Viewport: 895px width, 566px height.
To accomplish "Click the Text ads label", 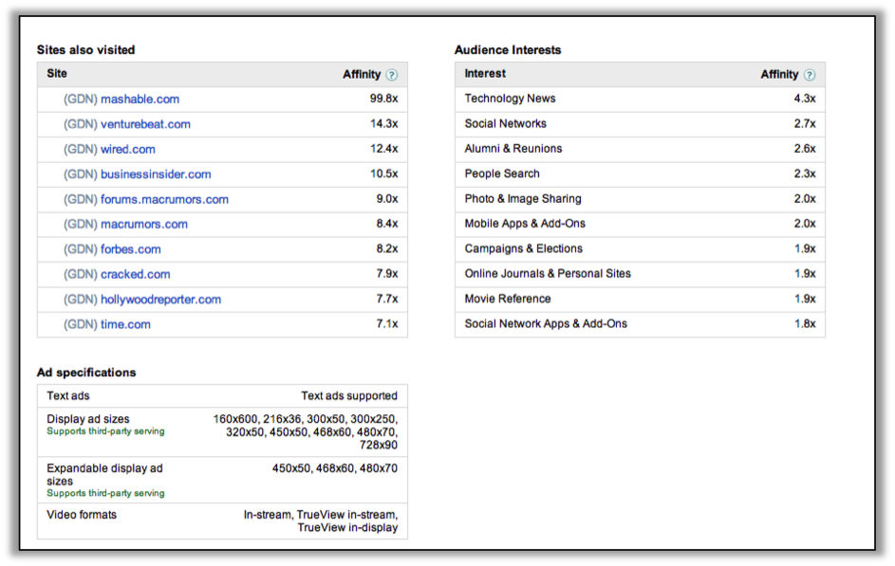I will coord(68,396).
